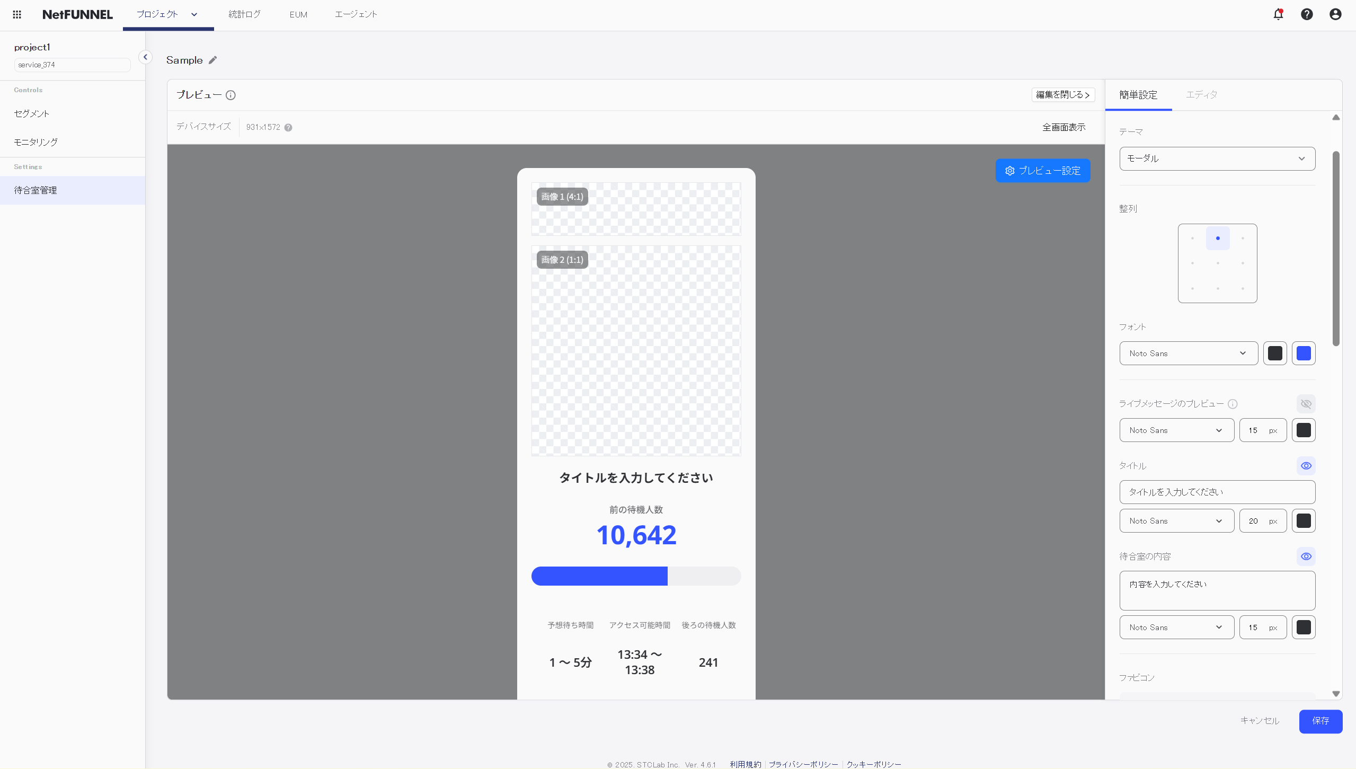Click the info icon next to プレビュー
The height and width of the screenshot is (769, 1356).
231,95
